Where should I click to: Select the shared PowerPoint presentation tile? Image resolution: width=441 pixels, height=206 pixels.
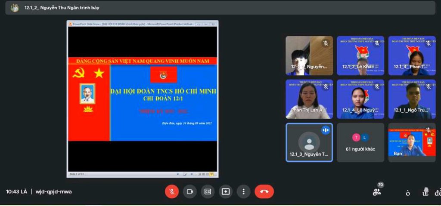142,99
